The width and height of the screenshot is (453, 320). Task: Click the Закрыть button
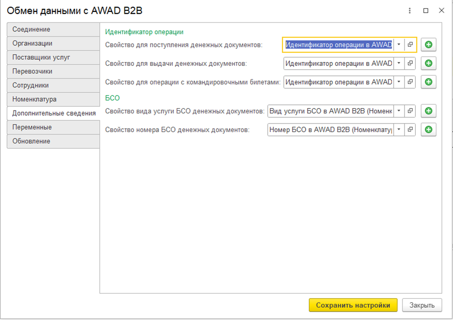pyautogui.click(x=422, y=305)
